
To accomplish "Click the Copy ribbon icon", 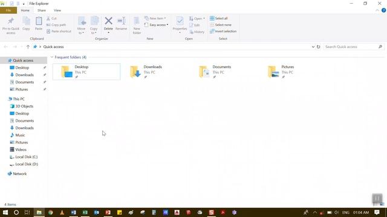I will point(26,22).
